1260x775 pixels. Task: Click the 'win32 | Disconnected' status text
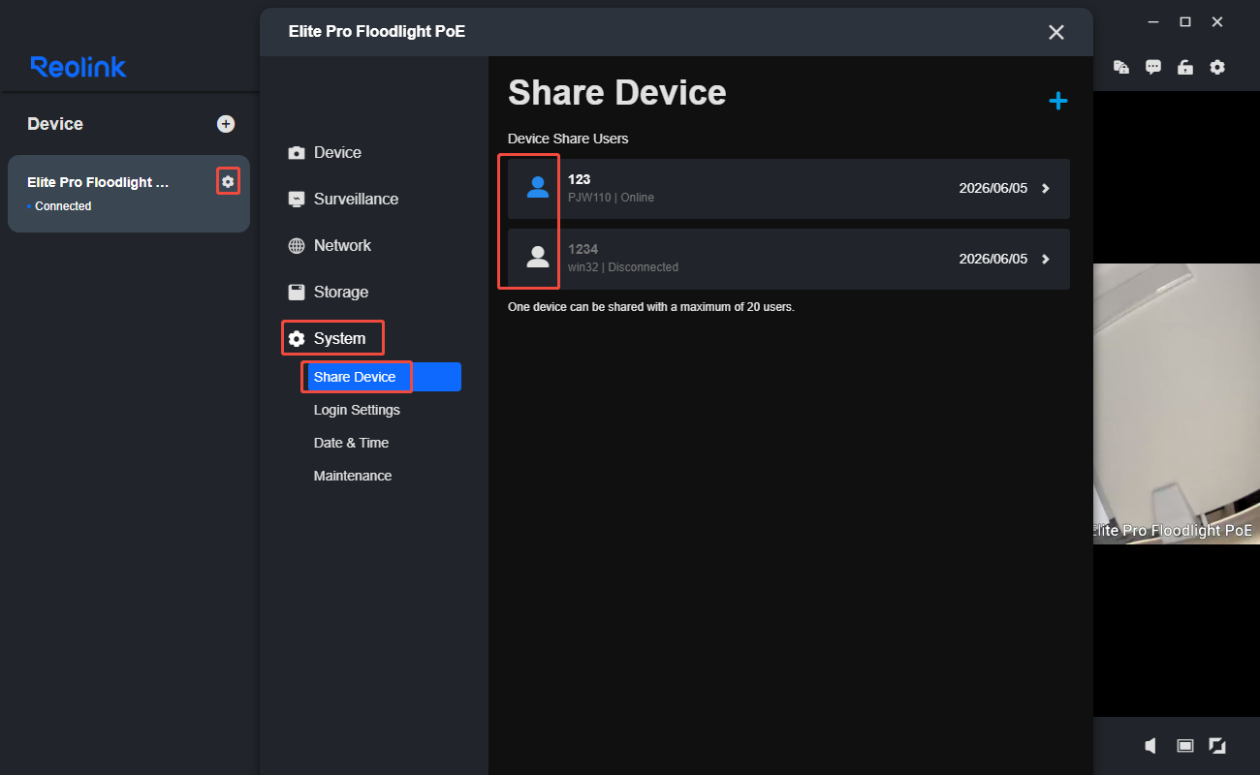pos(623,267)
